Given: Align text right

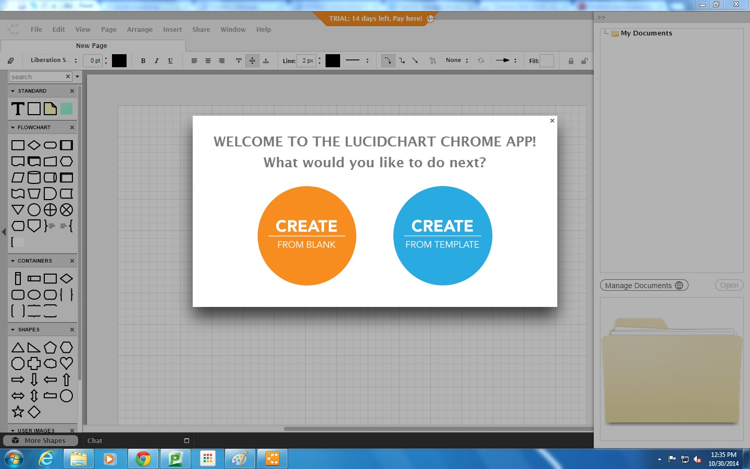Looking at the screenshot, I should pyautogui.click(x=221, y=60).
